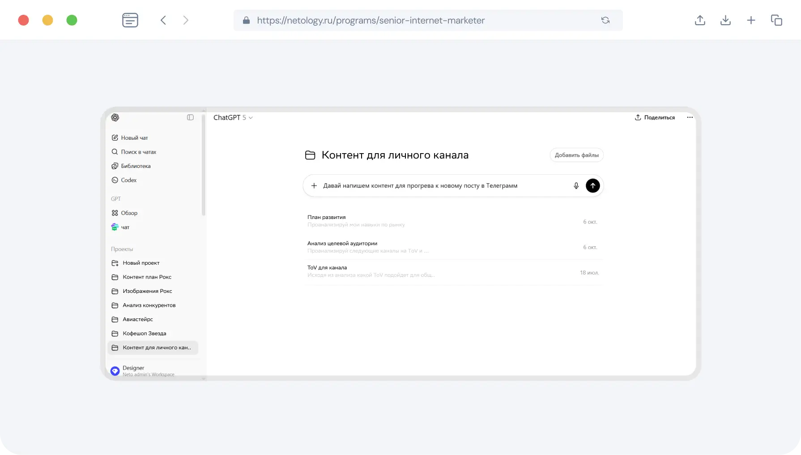
Task: Click the Поделиться share button
Action: pyautogui.click(x=655, y=117)
